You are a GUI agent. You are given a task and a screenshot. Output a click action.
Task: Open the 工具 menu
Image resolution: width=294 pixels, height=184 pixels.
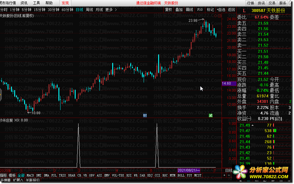coord(36,3)
